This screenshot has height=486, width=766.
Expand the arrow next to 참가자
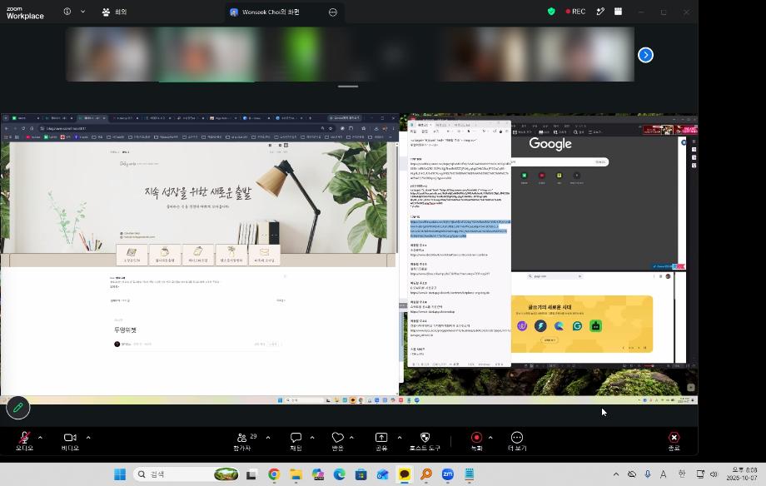pos(268,437)
